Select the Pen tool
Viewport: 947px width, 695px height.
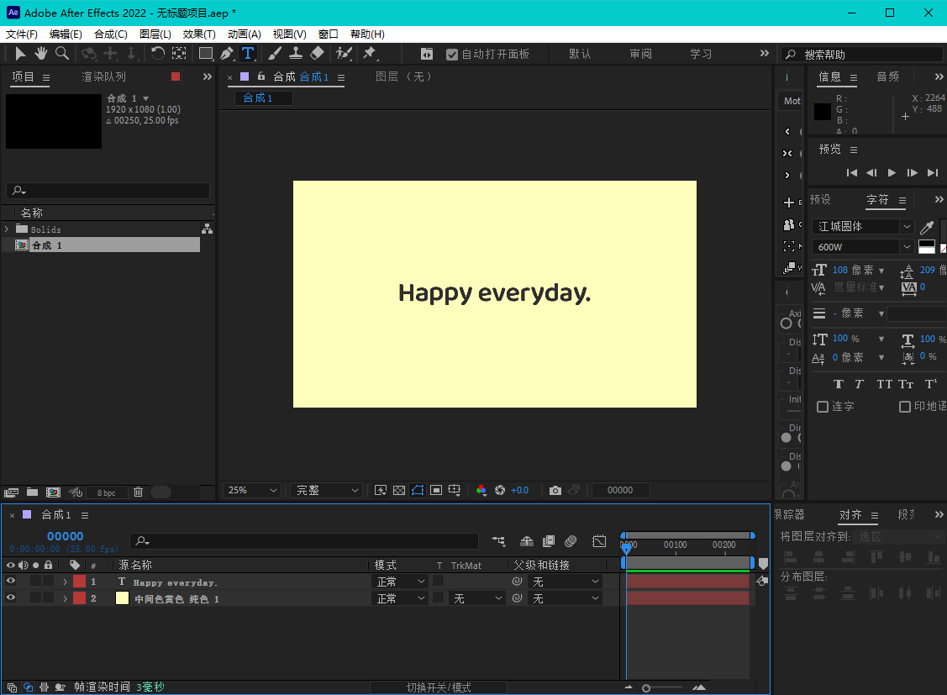point(227,54)
